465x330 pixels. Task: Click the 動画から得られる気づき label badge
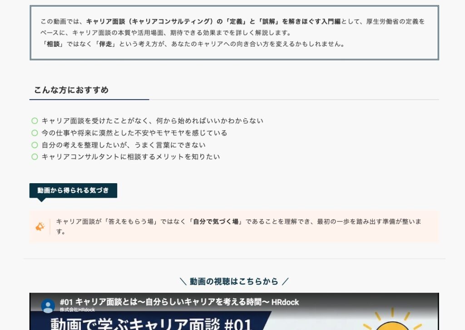click(x=73, y=190)
